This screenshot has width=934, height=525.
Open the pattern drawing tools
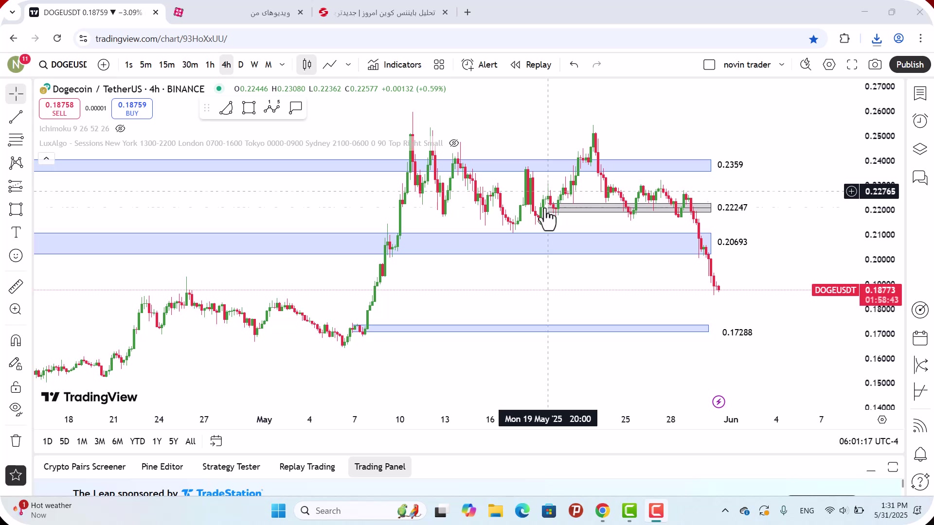16,163
